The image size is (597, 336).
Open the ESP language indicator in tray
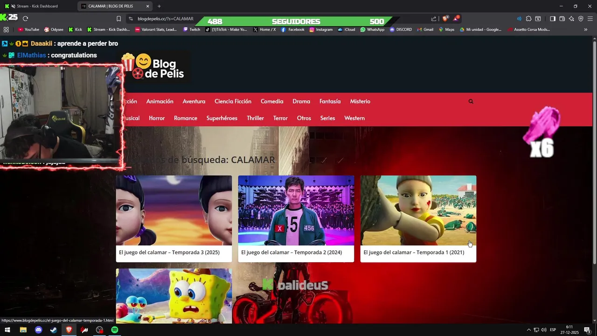(x=553, y=330)
